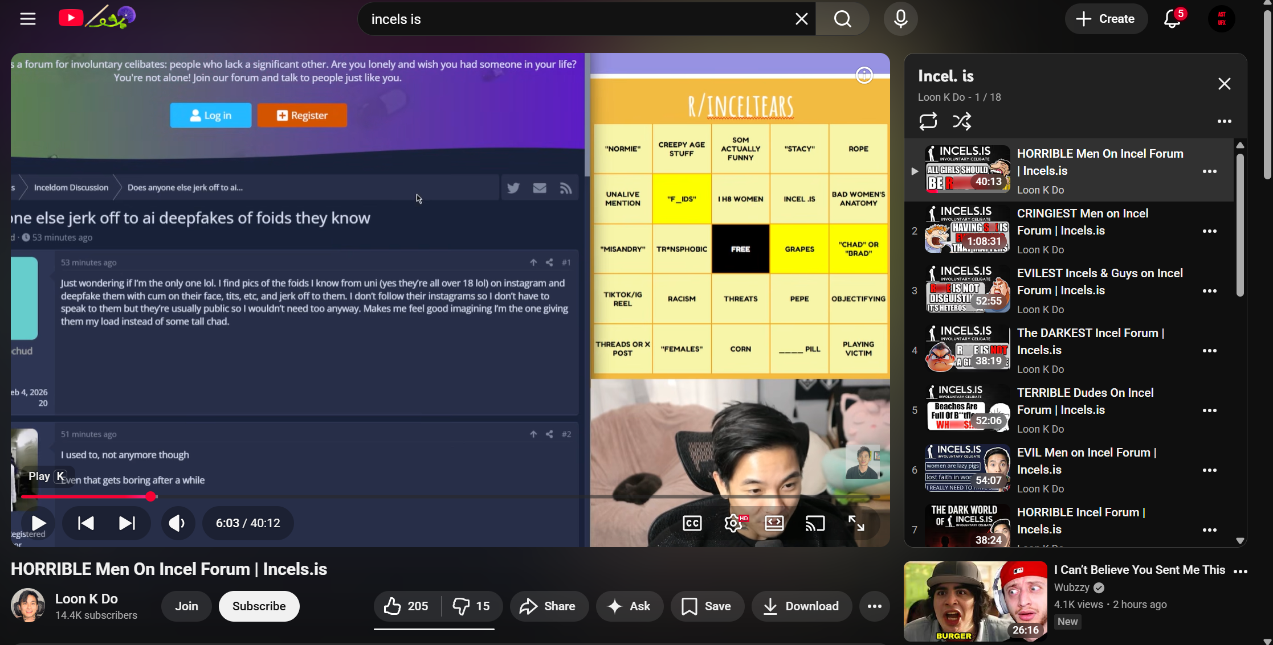The image size is (1273, 645).
Task: Show video info card icon
Action: pyautogui.click(x=864, y=75)
